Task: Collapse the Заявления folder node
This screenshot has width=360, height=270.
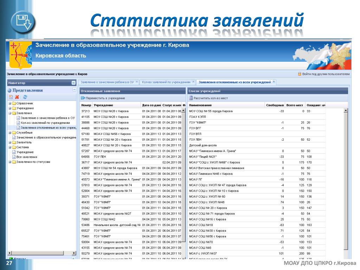Action: pos(10,113)
